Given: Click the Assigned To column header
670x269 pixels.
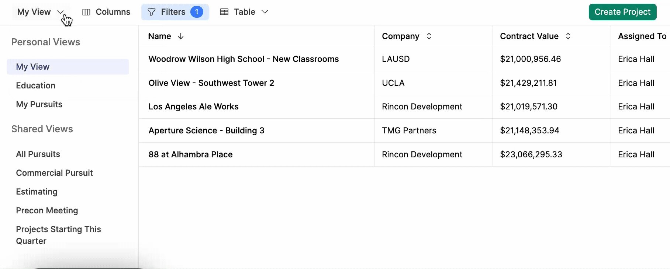Looking at the screenshot, I should pyautogui.click(x=642, y=36).
